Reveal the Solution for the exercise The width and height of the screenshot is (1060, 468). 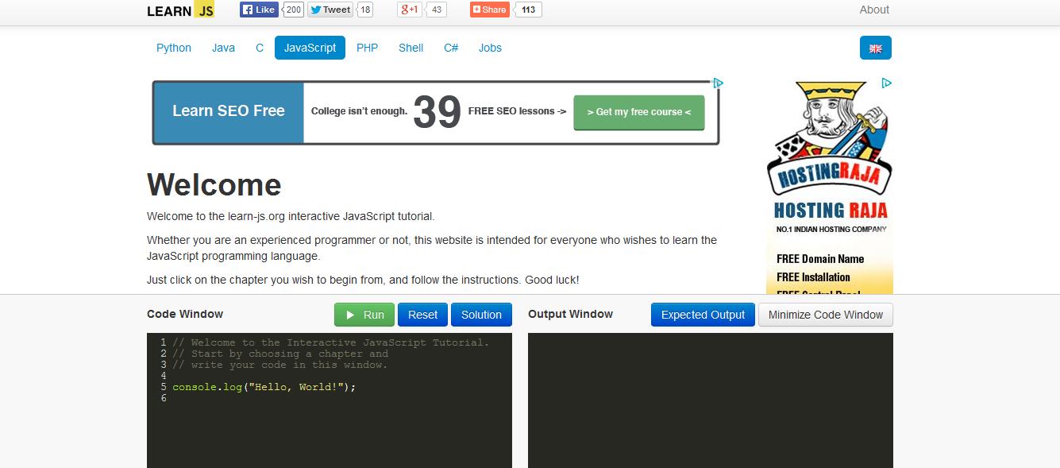(481, 314)
